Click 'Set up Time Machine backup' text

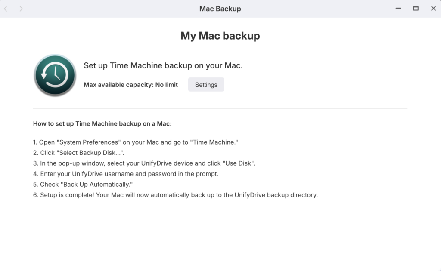tap(163, 66)
